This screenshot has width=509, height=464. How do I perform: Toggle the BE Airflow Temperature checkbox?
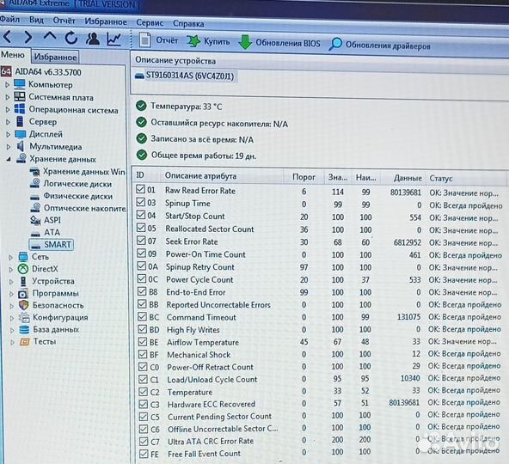(143, 341)
